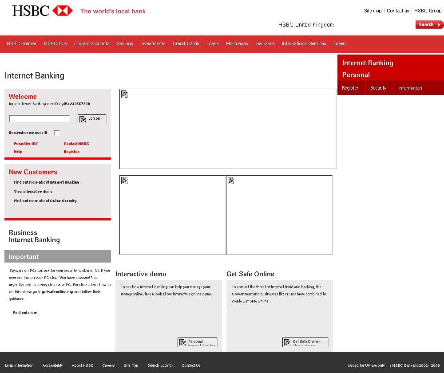Screen dimensions: 444x373
Task: Open the International Services menu
Action: coord(304,43)
